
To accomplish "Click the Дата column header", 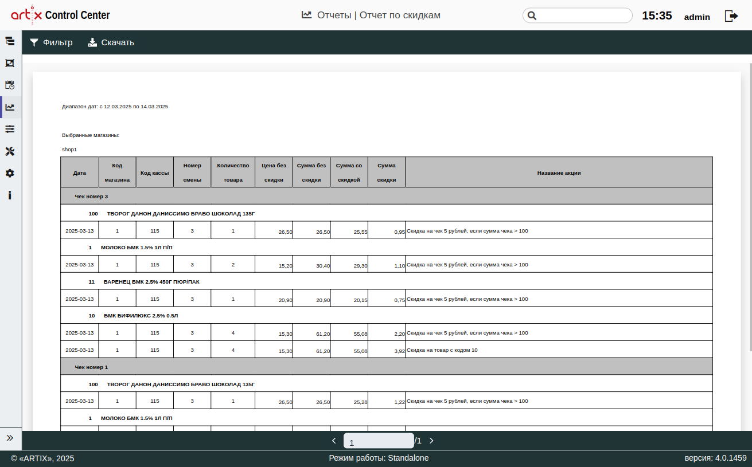I will pos(80,172).
